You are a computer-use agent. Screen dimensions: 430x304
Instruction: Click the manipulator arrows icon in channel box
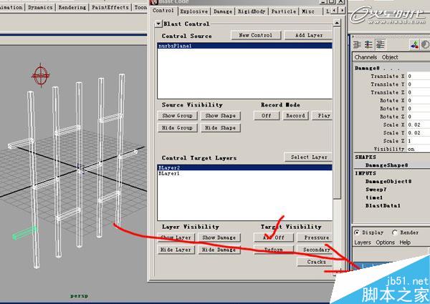point(414,44)
